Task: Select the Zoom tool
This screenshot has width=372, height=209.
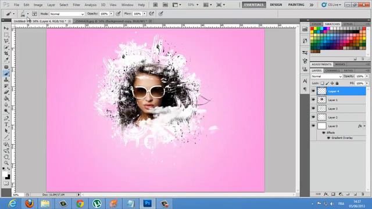Action: 6,163
